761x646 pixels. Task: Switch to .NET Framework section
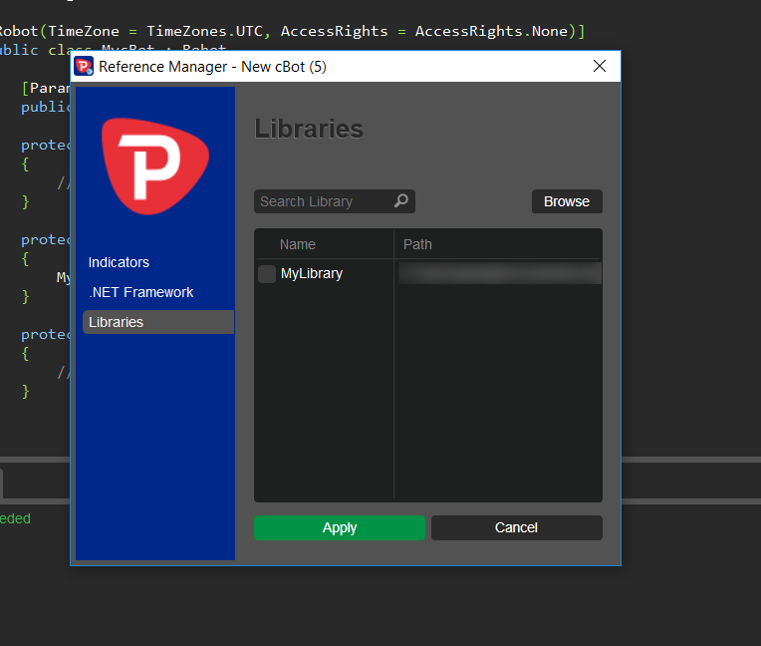141,292
